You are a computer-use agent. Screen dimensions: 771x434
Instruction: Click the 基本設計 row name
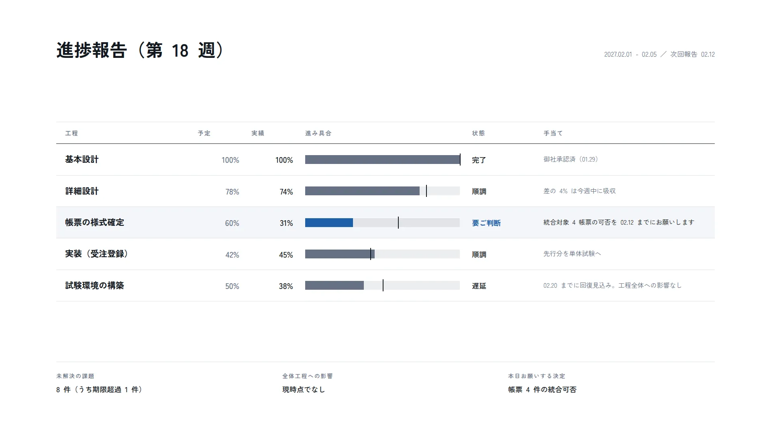(82, 160)
